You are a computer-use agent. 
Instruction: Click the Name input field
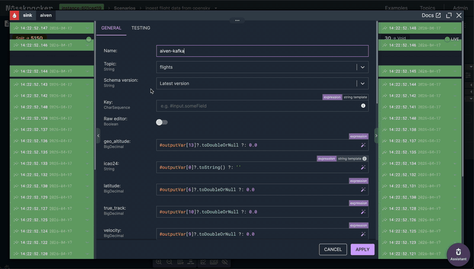(262, 51)
